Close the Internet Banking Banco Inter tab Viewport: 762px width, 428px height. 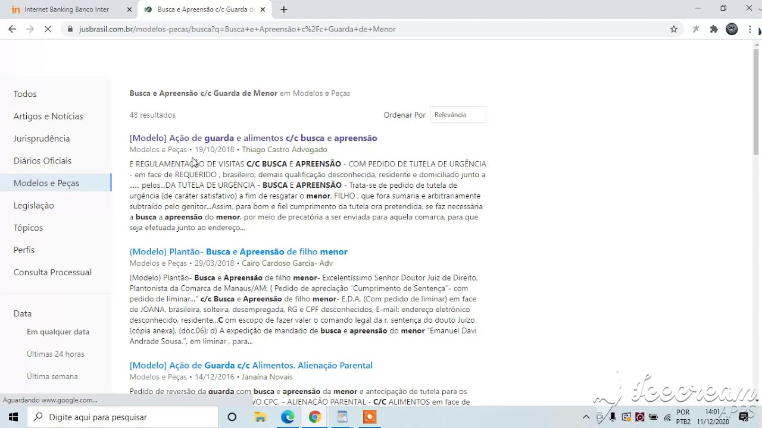129,10
